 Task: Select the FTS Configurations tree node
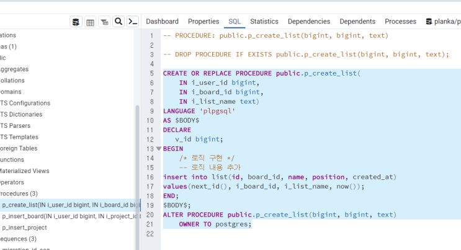coord(25,103)
